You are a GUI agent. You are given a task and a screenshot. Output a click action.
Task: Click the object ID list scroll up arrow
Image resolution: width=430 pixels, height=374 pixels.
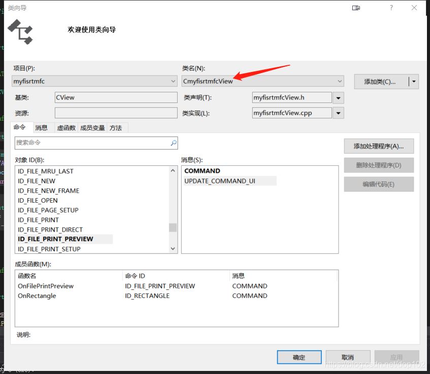click(x=173, y=171)
